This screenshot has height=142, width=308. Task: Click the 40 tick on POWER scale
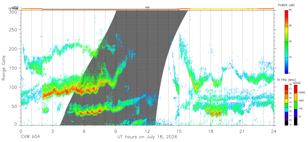[290, 10]
